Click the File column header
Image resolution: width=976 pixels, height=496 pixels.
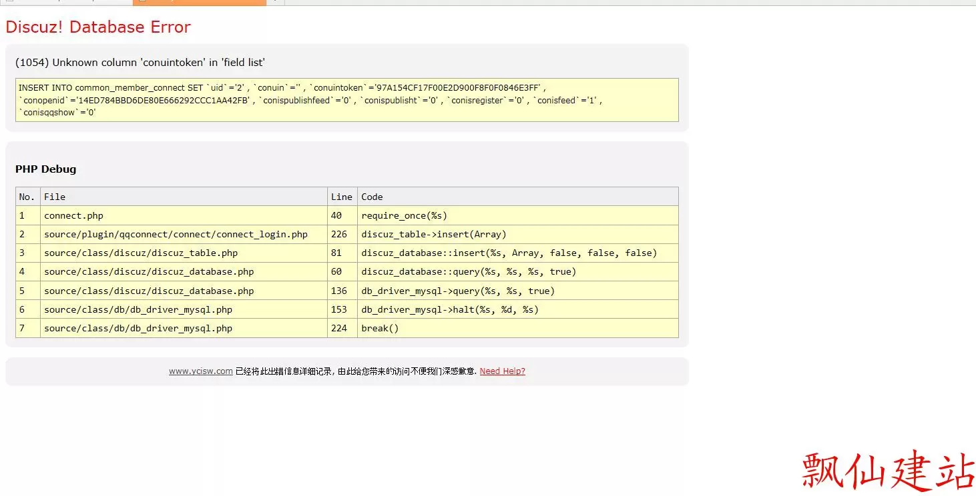184,197
